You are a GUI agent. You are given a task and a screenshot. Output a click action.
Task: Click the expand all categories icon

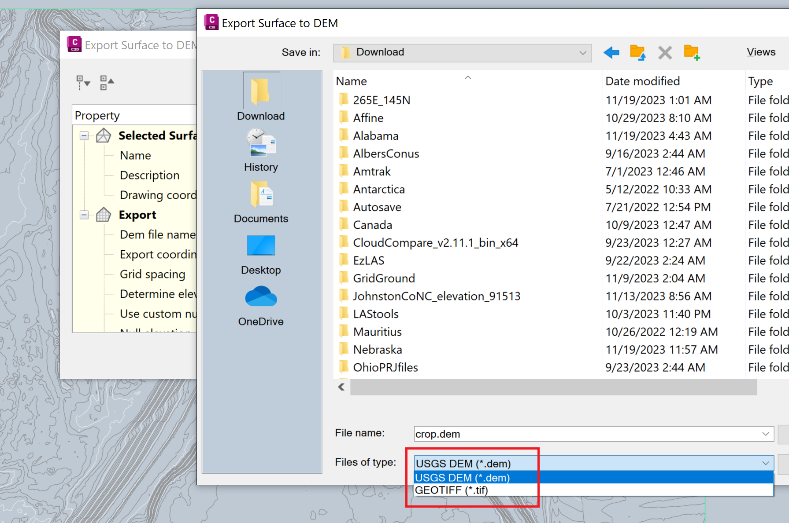[x=106, y=82]
